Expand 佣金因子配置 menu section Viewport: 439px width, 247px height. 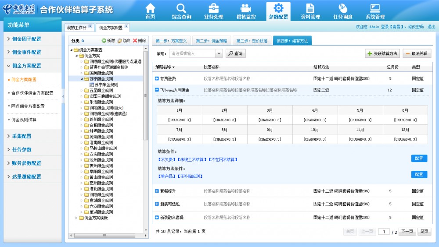[x=32, y=39]
